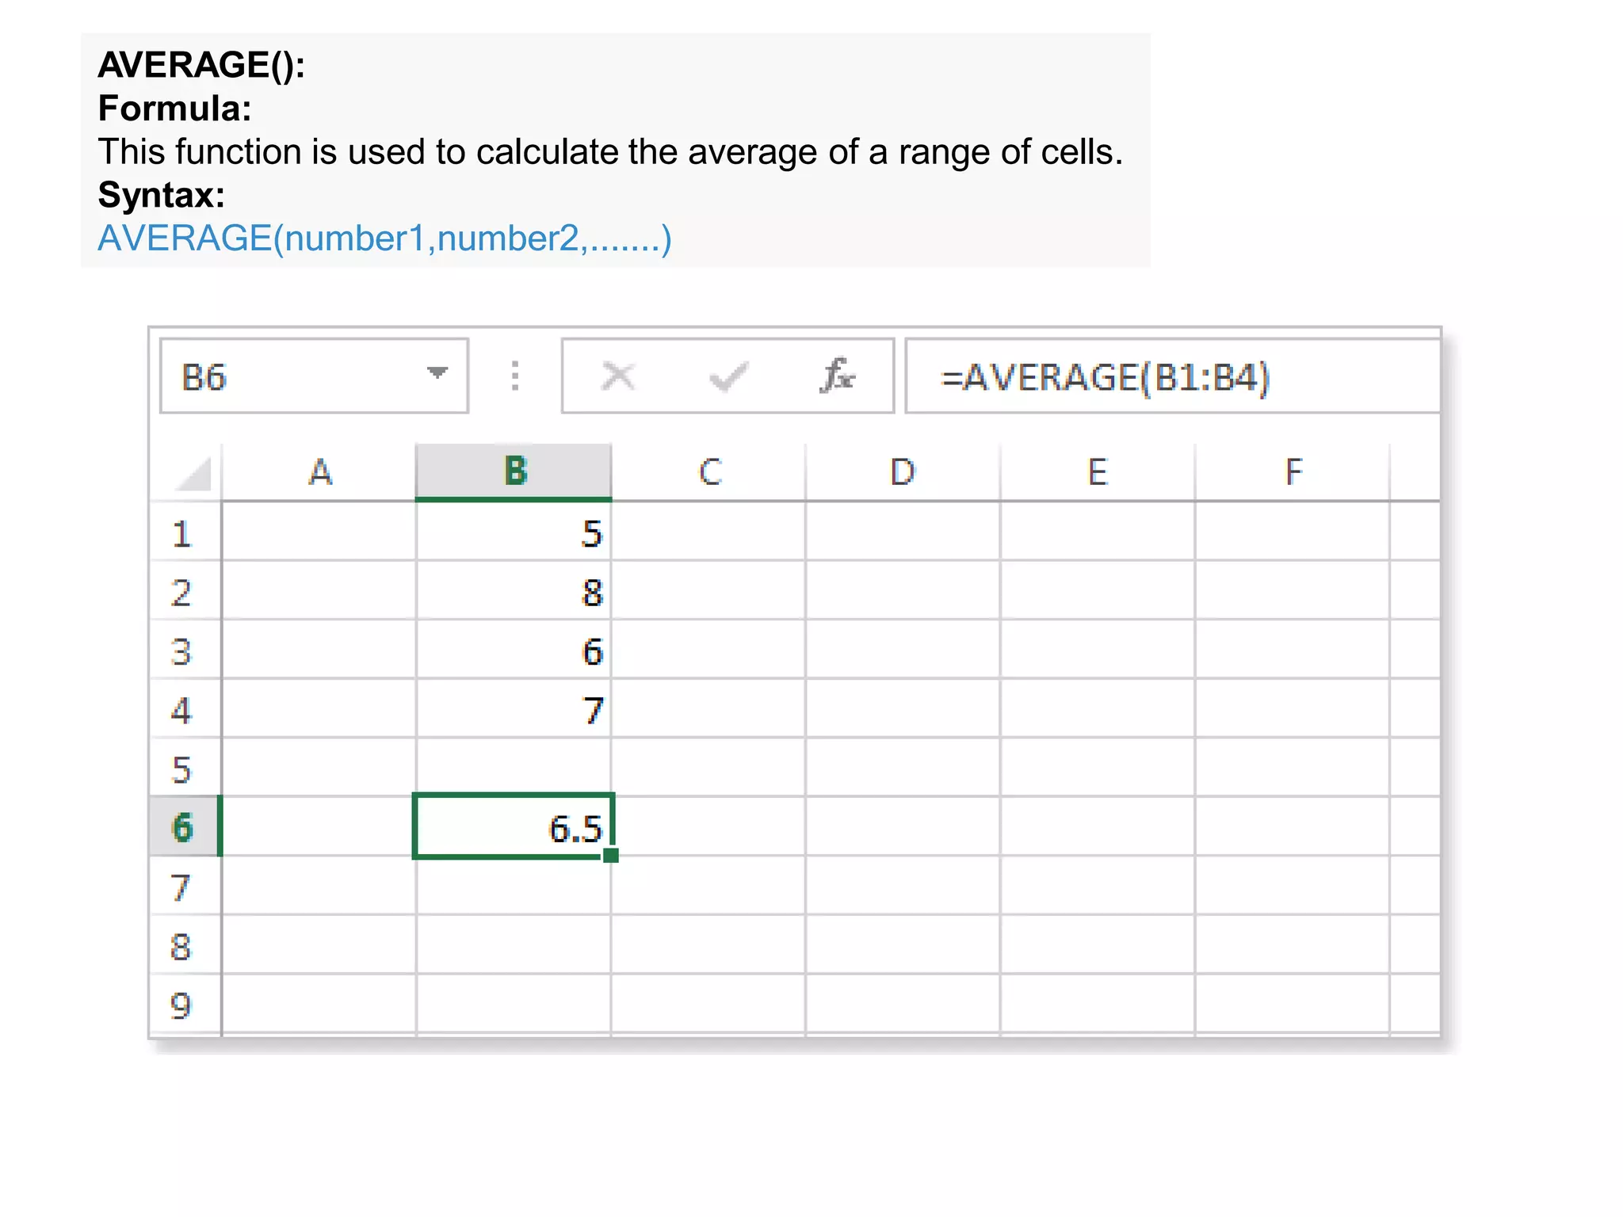Image resolution: width=1623 pixels, height=1217 pixels.
Task: Click the formula bar with =AVERAGE(B1:B4)
Action: pyautogui.click(x=1173, y=376)
